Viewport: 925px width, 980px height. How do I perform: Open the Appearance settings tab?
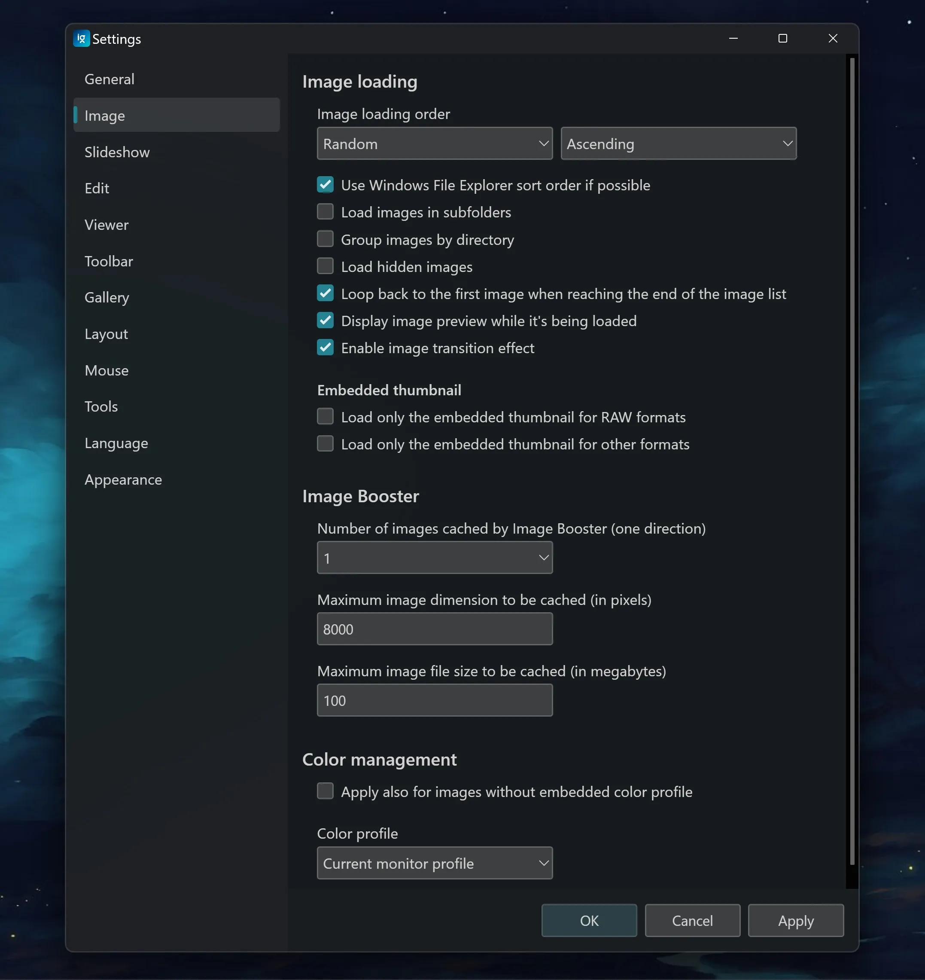(x=123, y=479)
